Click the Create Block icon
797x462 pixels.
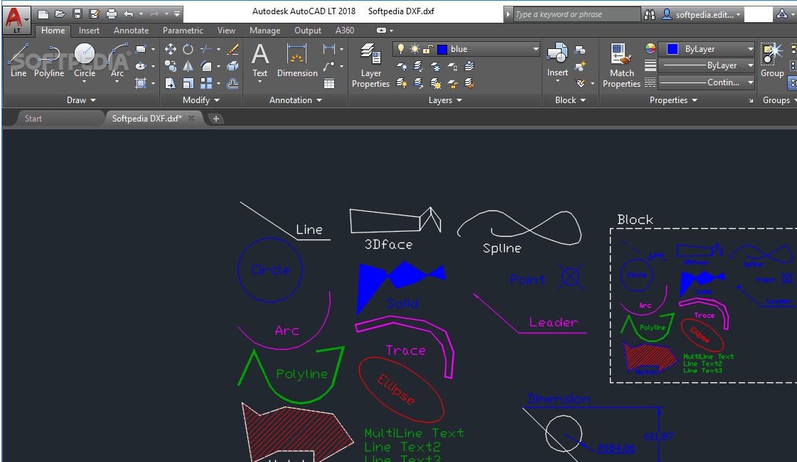click(580, 50)
